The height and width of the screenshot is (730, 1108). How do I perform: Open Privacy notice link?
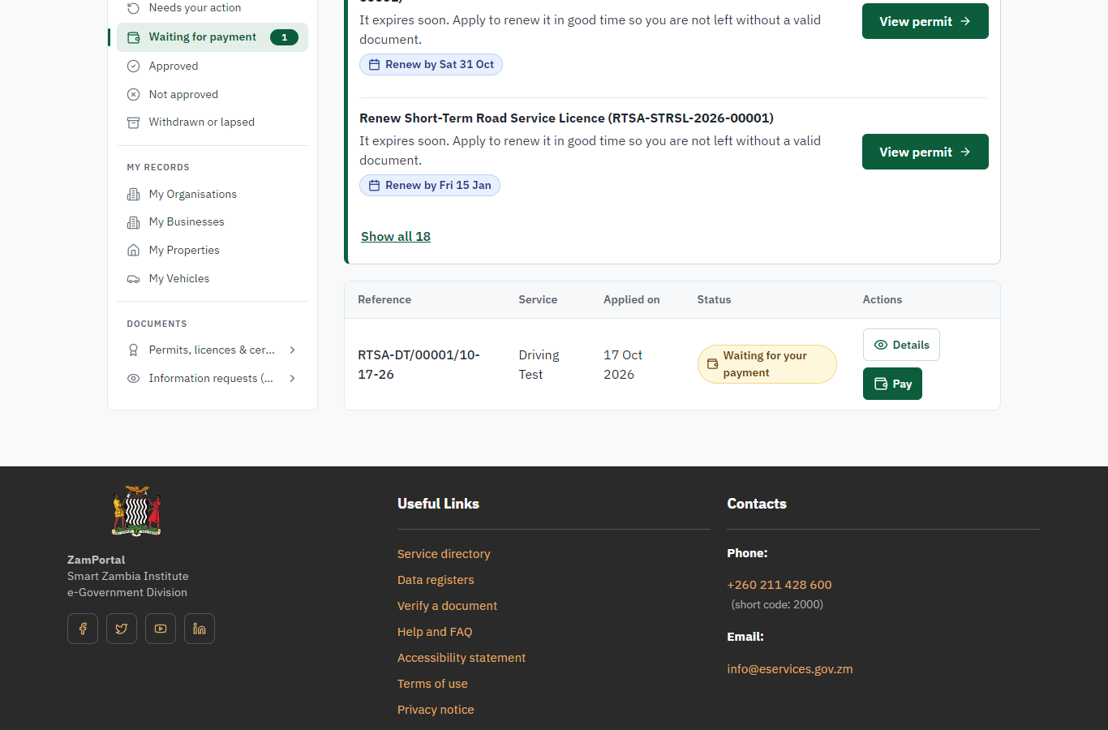pyautogui.click(x=436, y=710)
